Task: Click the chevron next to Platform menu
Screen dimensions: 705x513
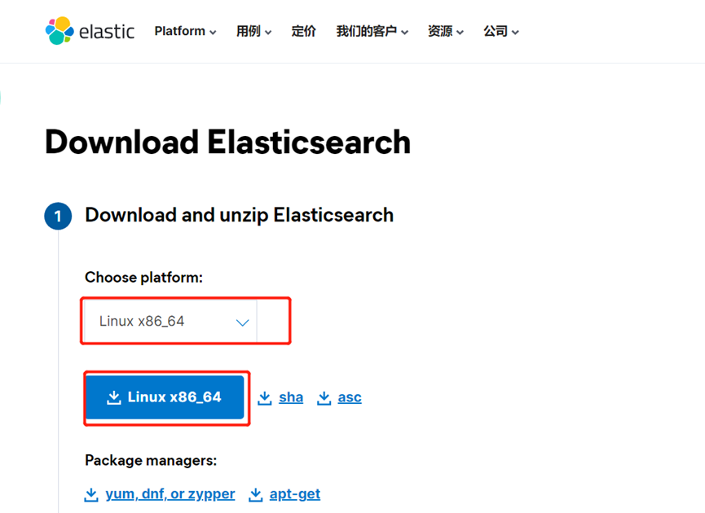Action: click(x=214, y=32)
